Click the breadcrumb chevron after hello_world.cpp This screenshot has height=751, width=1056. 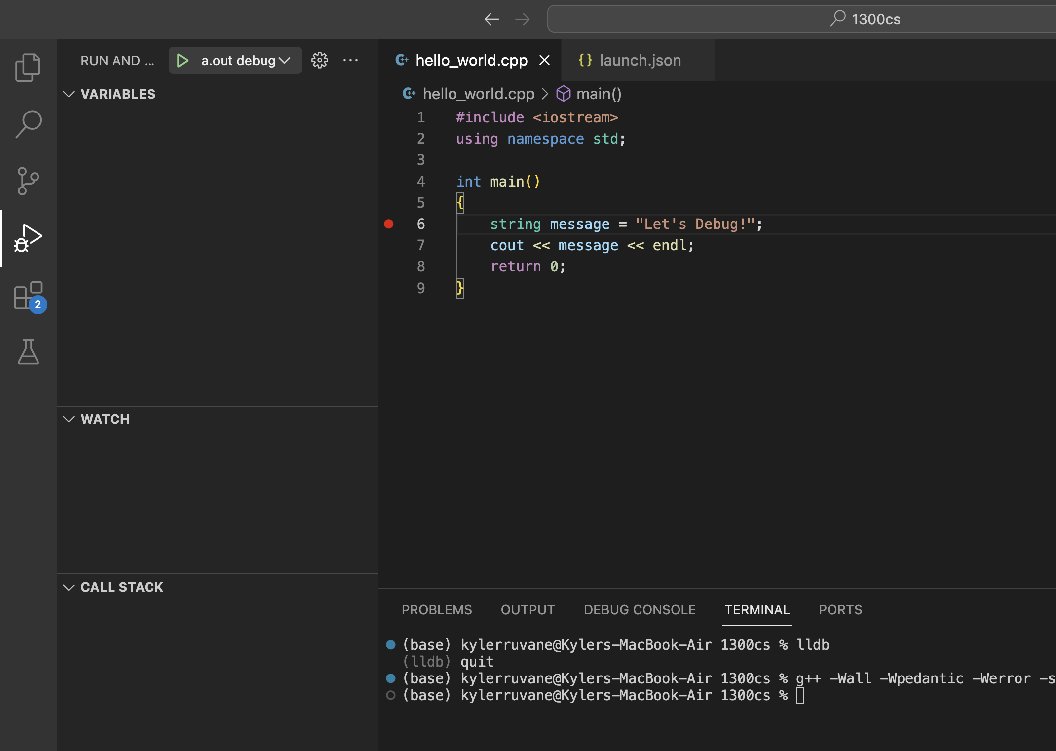[545, 94]
